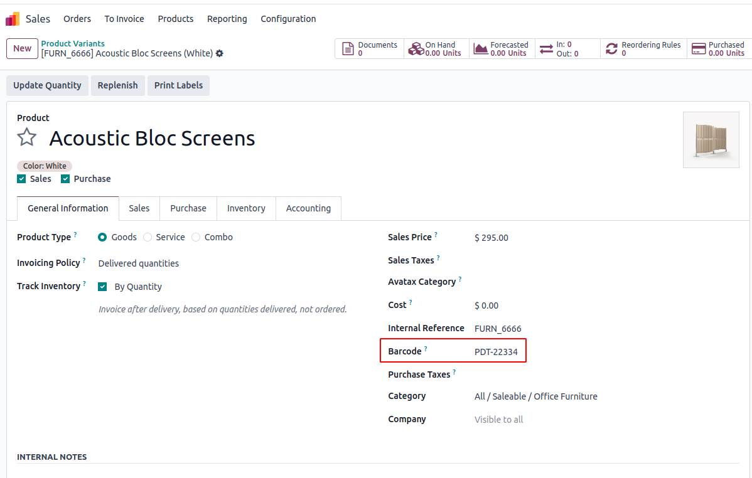Switch to the Inventory tab
This screenshot has width=752, height=478.
pyautogui.click(x=246, y=208)
